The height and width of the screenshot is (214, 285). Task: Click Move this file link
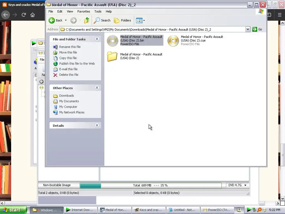coord(68,52)
